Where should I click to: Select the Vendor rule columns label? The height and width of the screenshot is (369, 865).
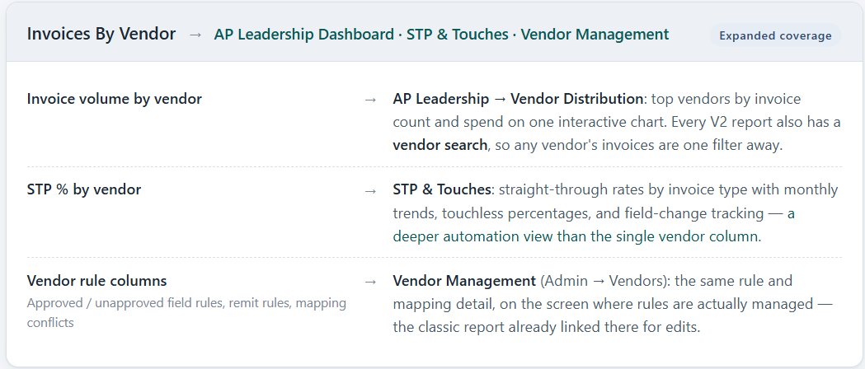[96, 280]
